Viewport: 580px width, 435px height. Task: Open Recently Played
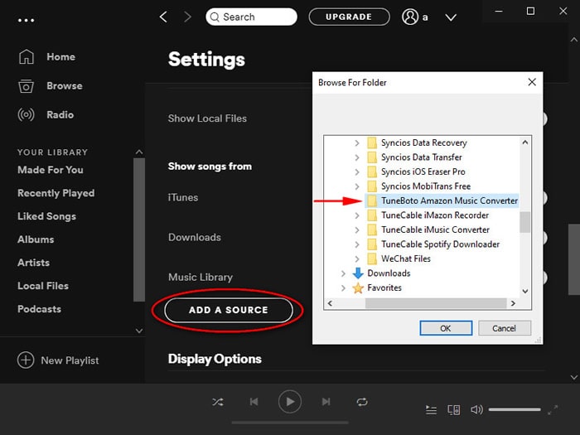[x=56, y=193]
